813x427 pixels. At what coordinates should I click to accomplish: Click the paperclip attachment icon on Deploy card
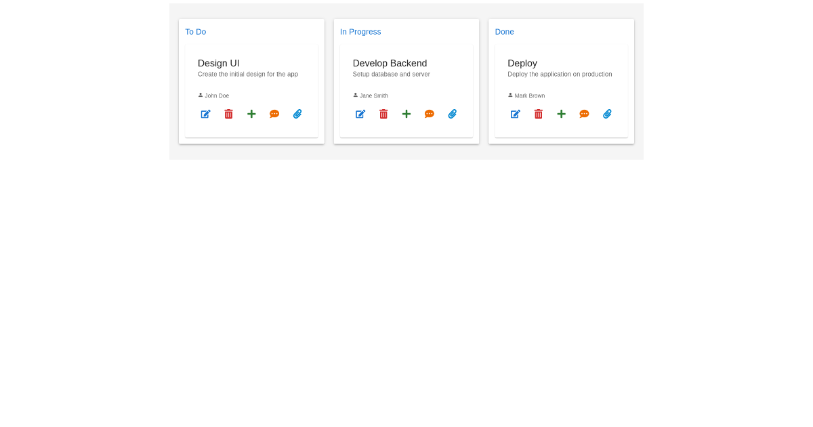[x=607, y=114]
